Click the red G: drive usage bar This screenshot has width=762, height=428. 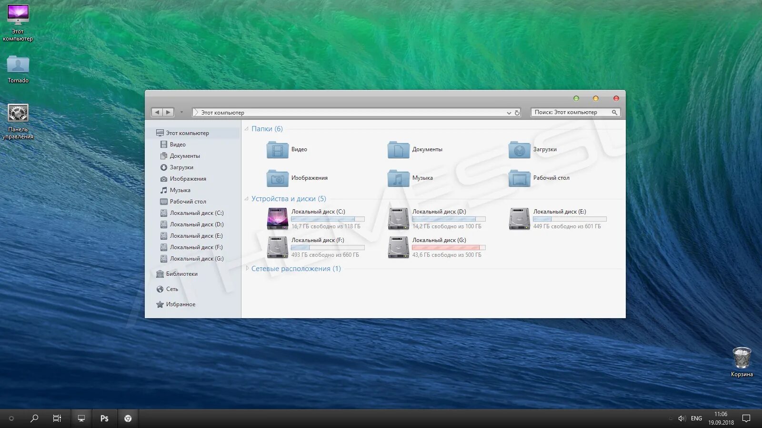449,248
